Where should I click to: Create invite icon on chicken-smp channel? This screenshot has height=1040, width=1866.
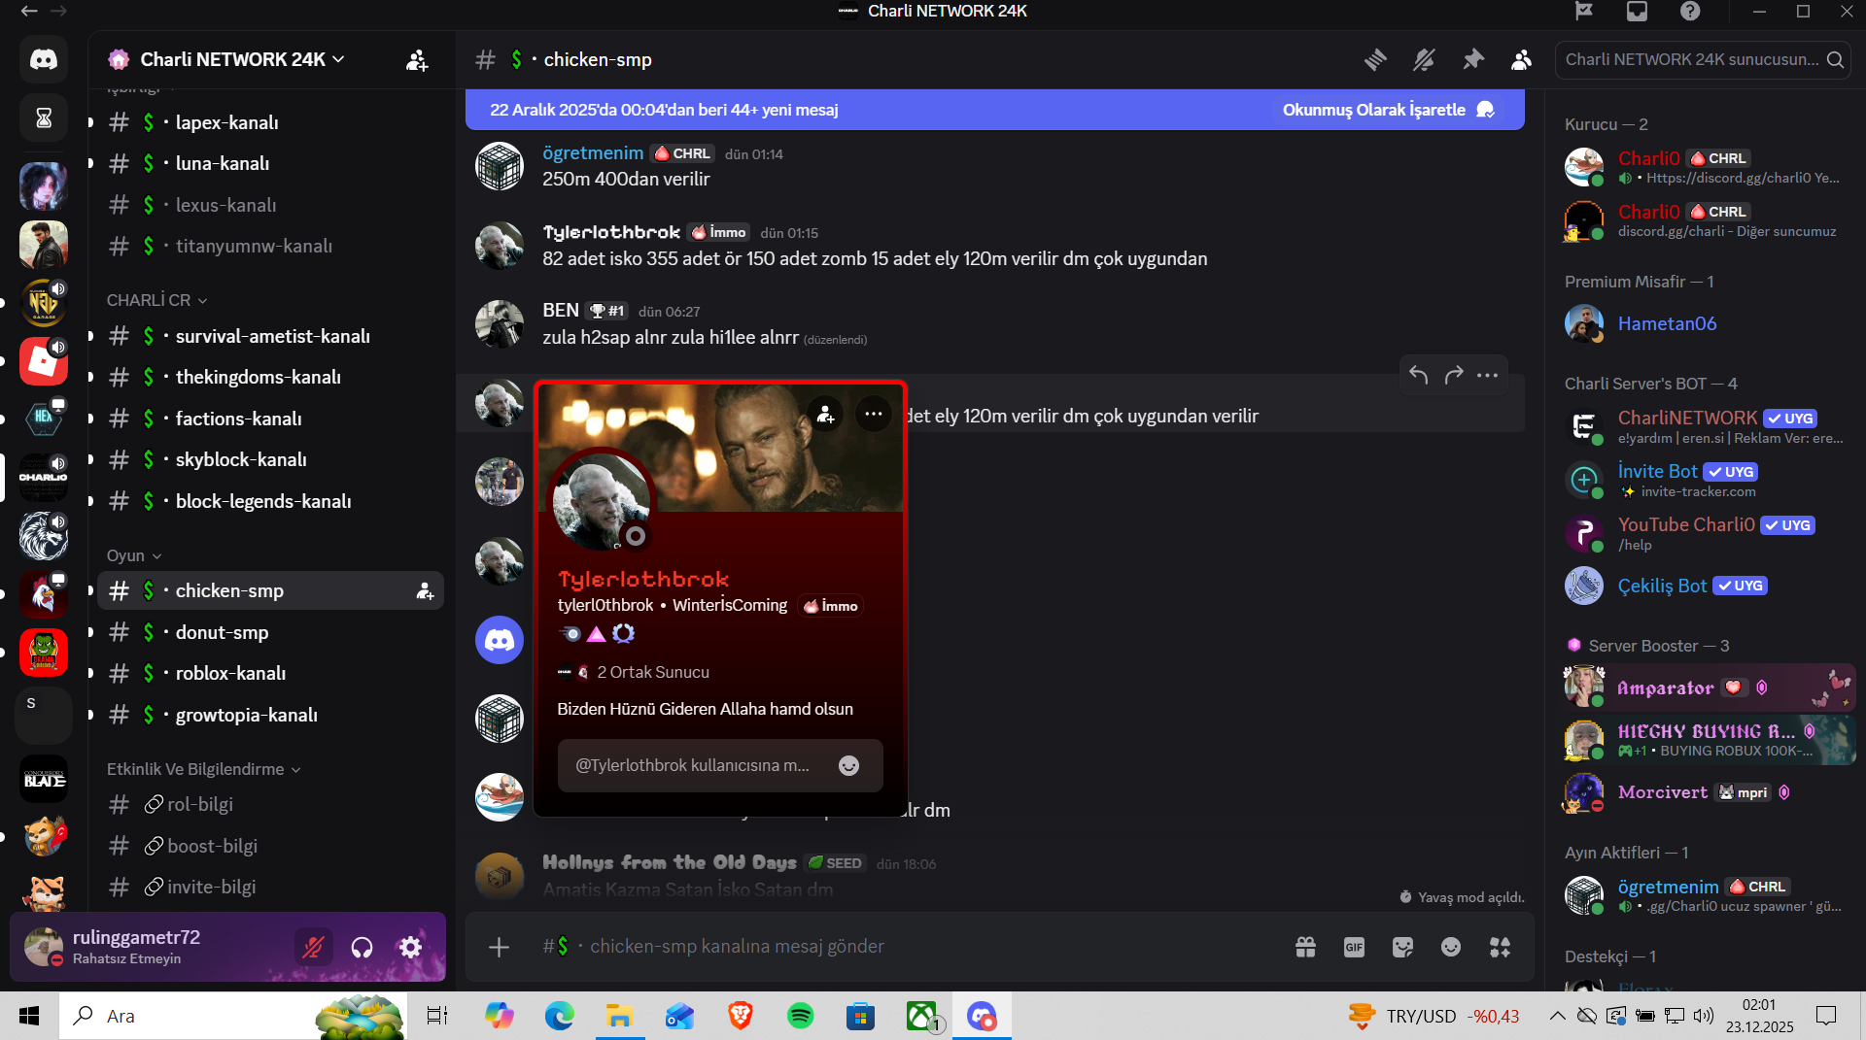coord(425,591)
